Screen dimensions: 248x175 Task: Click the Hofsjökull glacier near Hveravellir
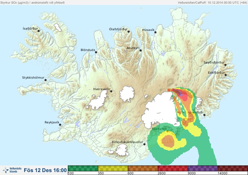click(127, 94)
